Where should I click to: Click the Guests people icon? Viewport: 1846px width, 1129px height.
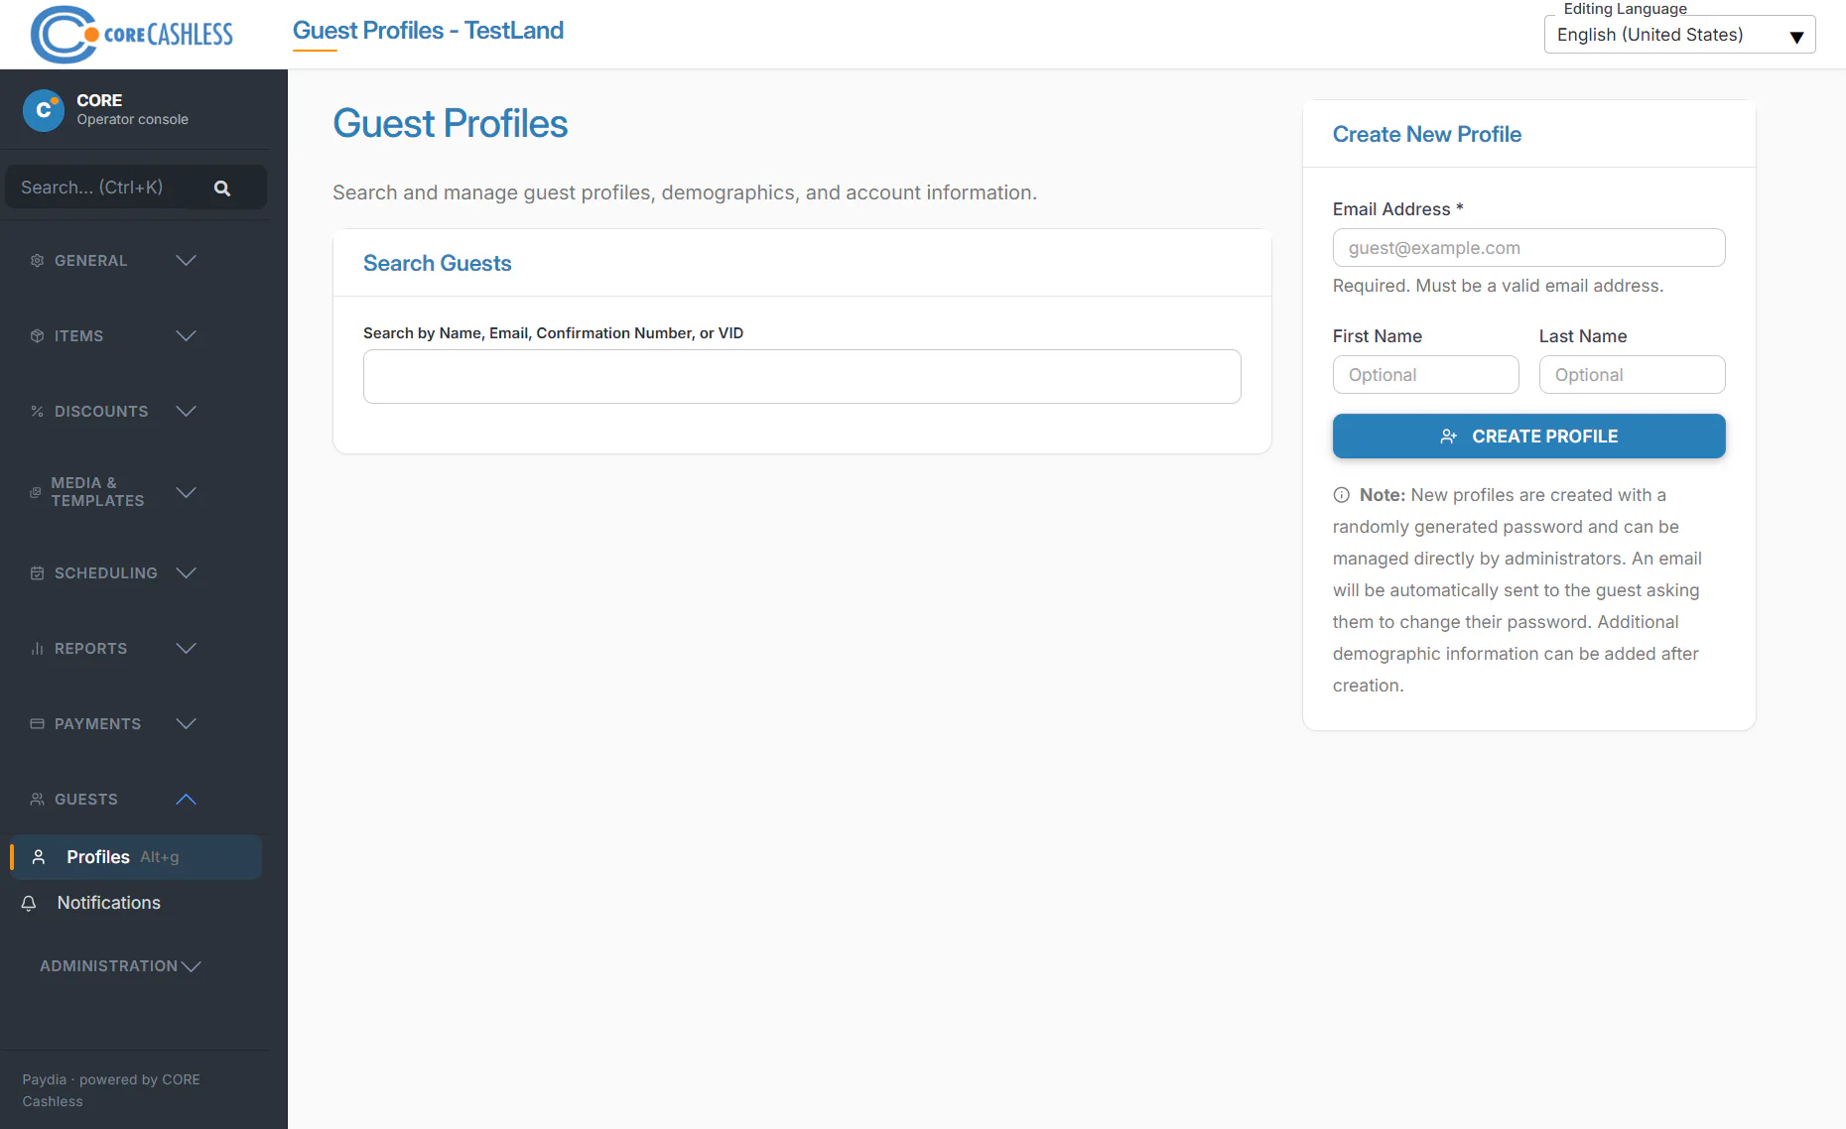[37, 800]
